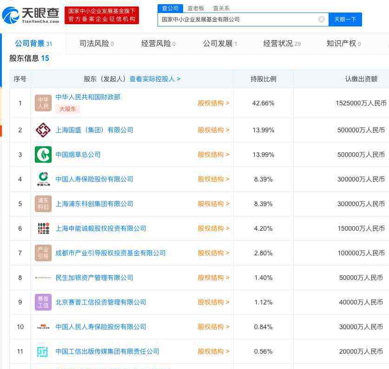Expand 股权结构 for 中国烟草总公司
This screenshot has width=389, height=369.
click(x=213, y=155)
